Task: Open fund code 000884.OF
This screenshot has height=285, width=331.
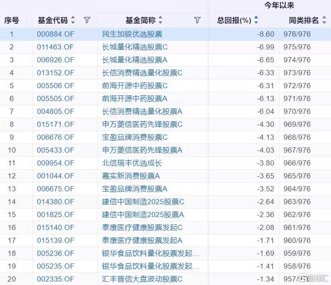Action: [56, 34]
